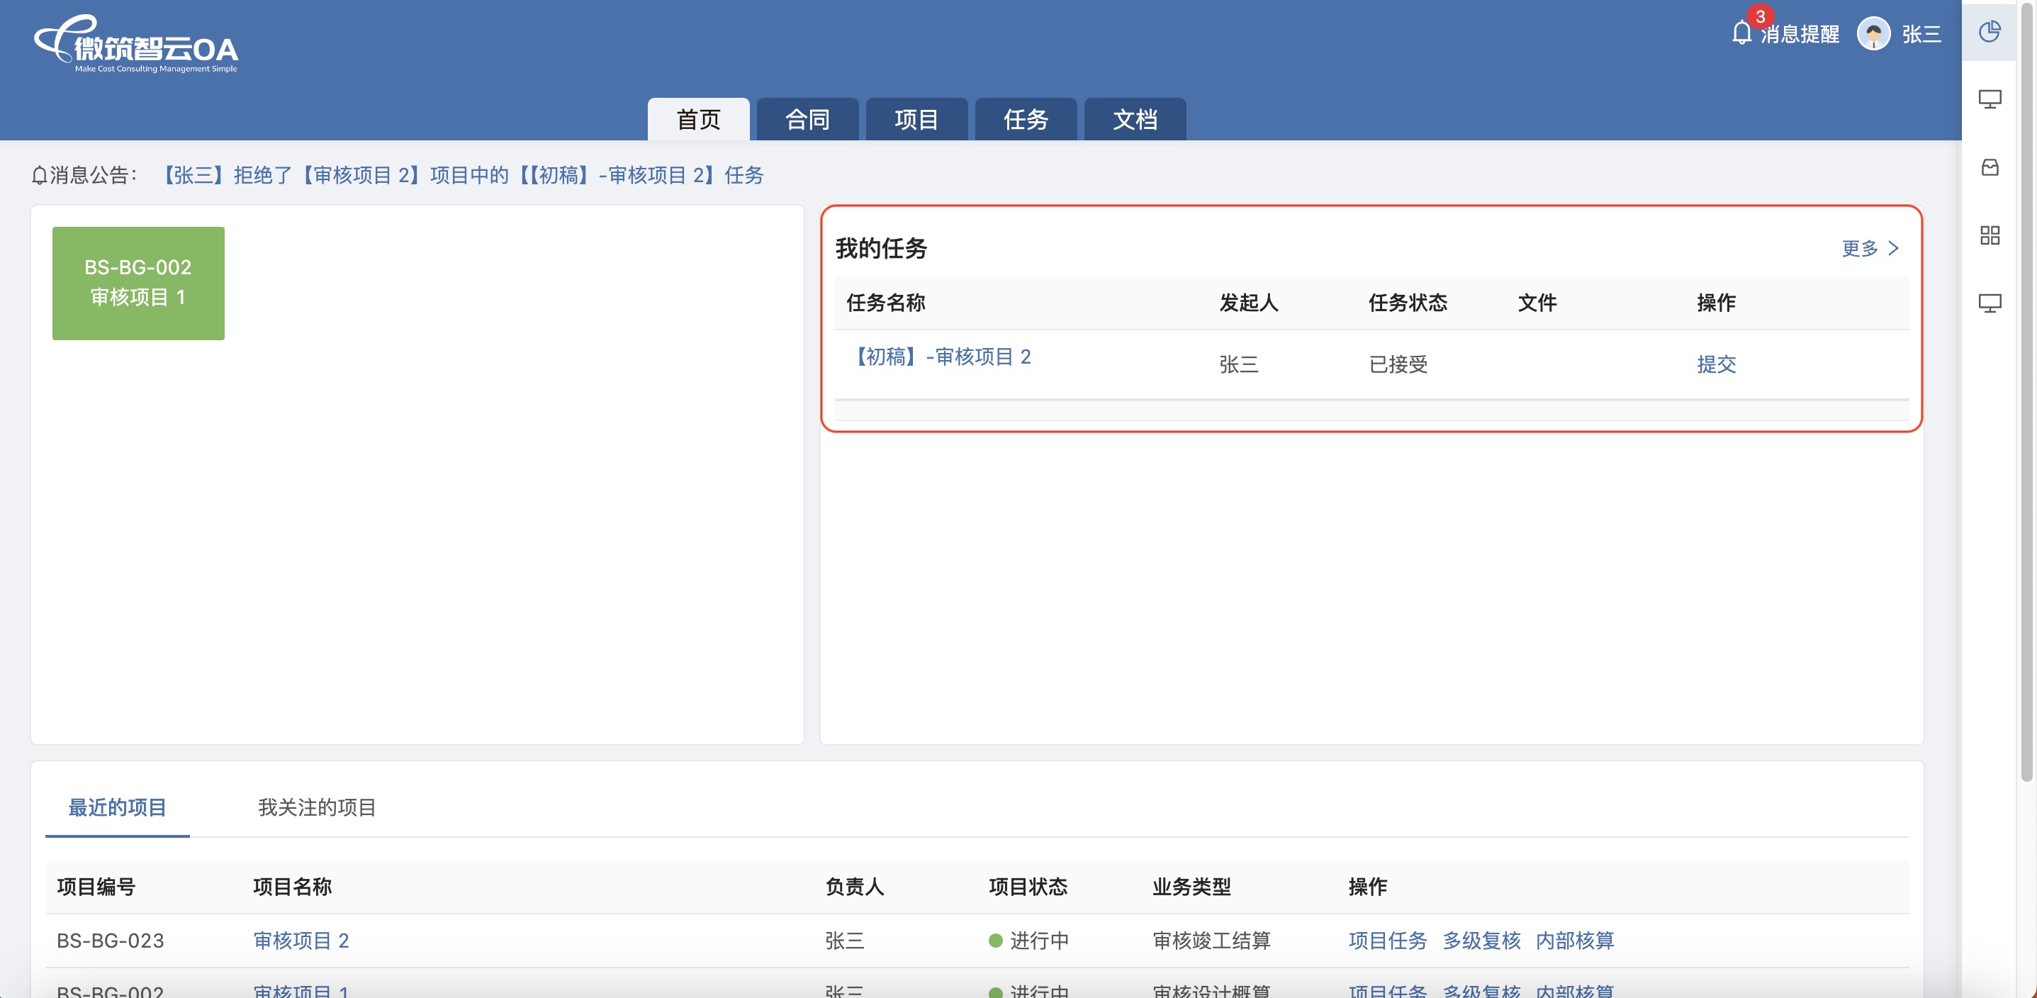Go to the 任务 tab
This screenshot has width=2037, height=998.
tap(1025, 119)
